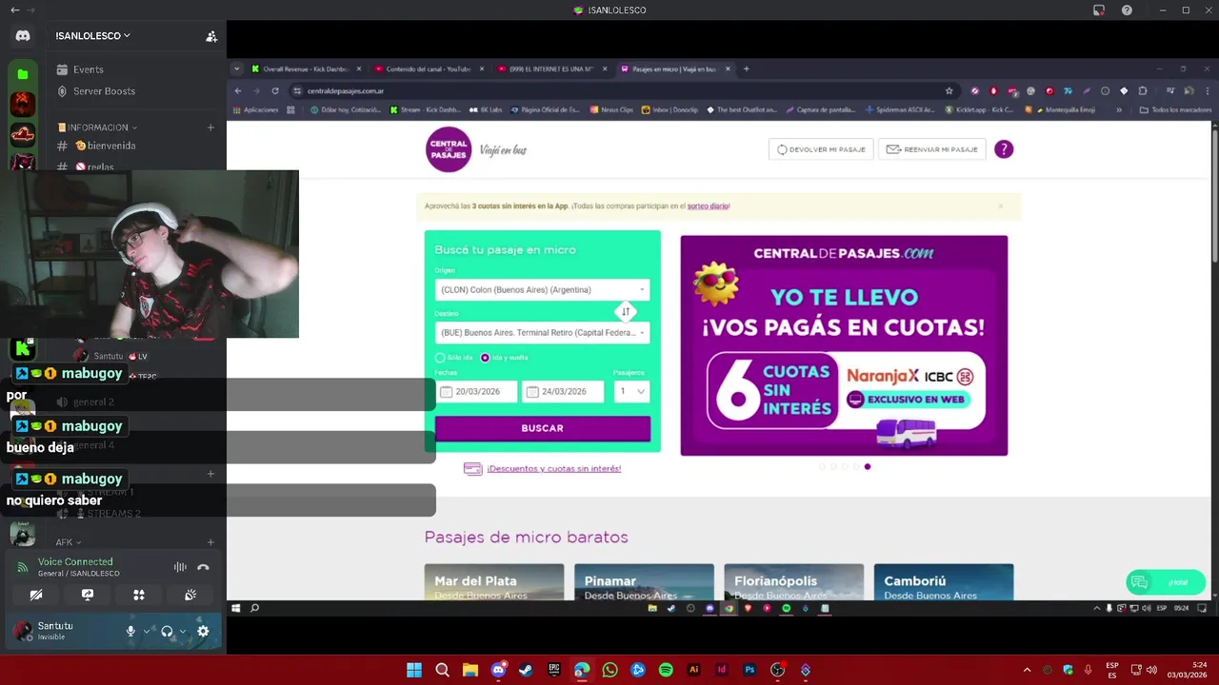Viewport: 1219px width, 685px height.
Task: Expand microphone input options arrow
Action: tap(147, 631)
